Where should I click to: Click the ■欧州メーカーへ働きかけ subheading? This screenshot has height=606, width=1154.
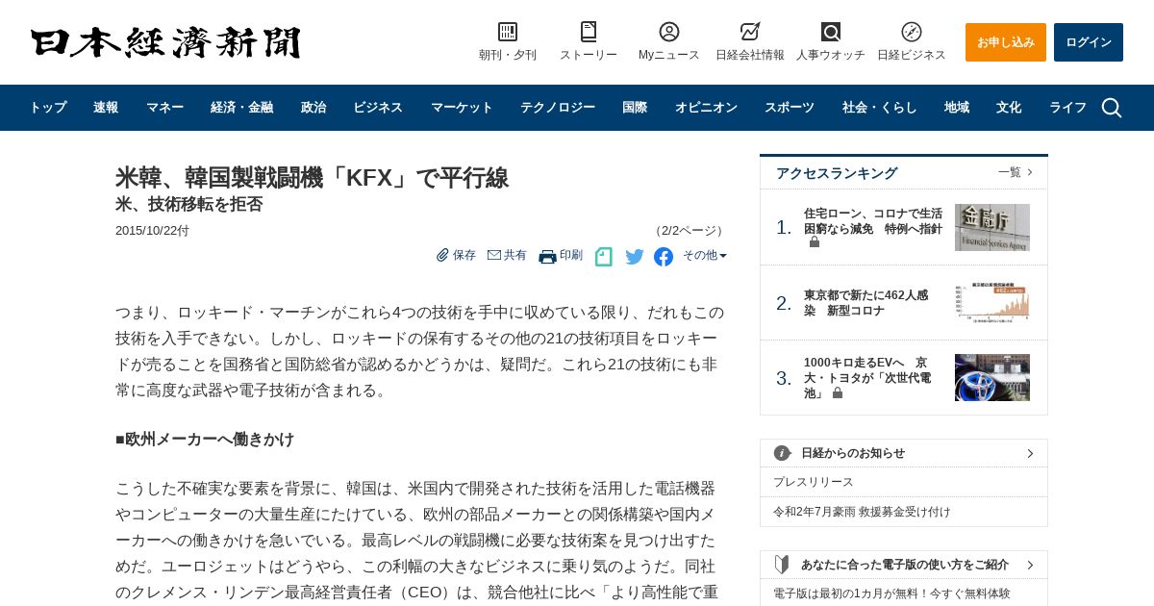tap(205, 440)
